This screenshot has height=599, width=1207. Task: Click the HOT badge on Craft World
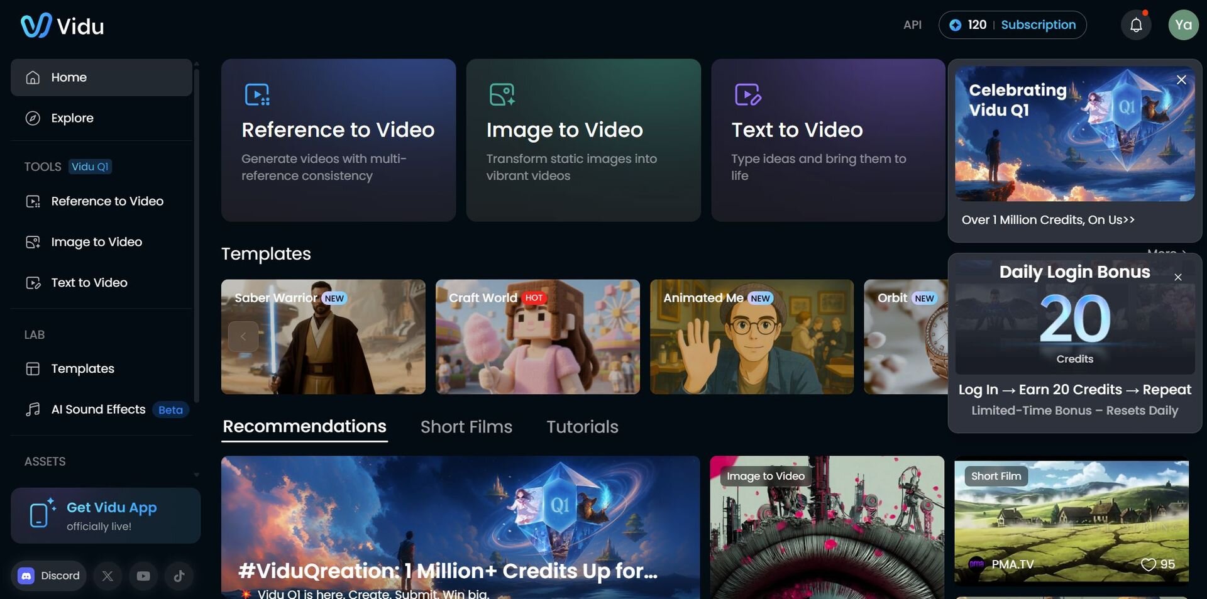pos(534,298)
